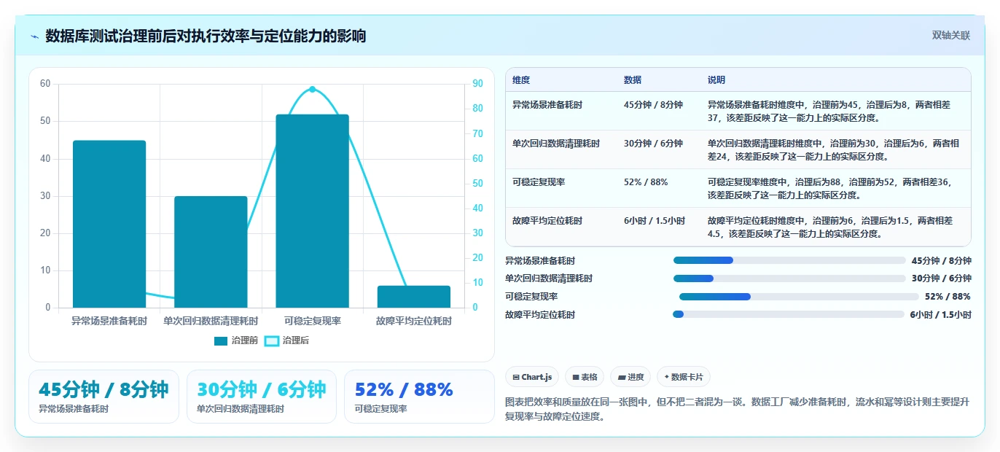Click the 表格 tag
This screenshot has height=452, width=1000.
[x=585, y=377]
